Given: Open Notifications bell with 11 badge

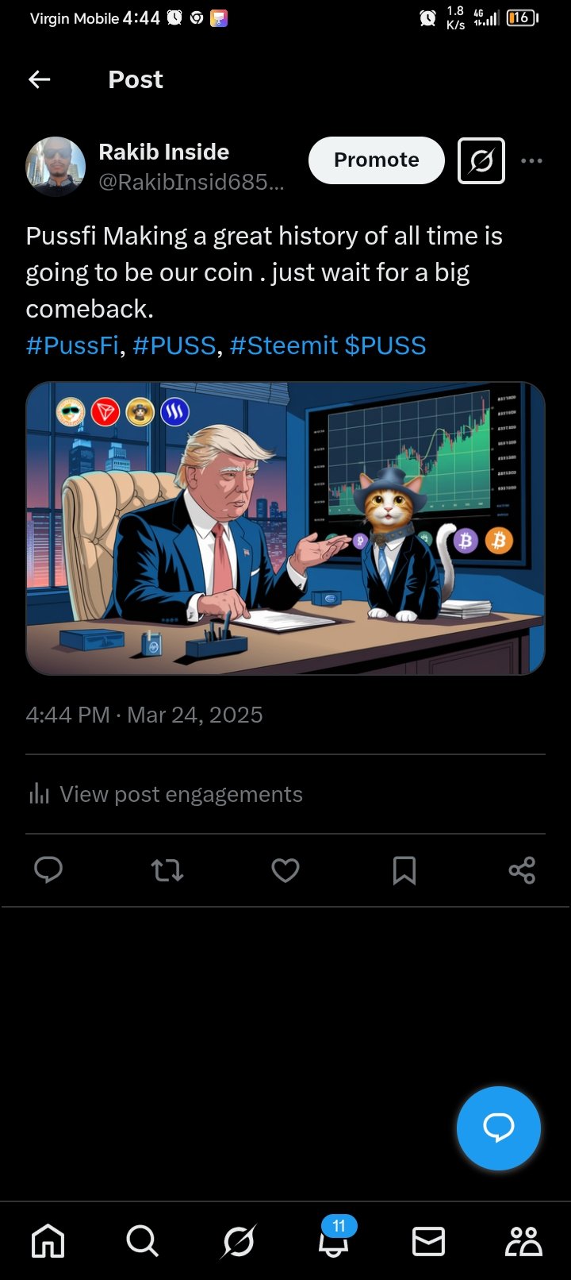Looking at the screenshot, I should pyautogui.click(x=335, y=1238).
